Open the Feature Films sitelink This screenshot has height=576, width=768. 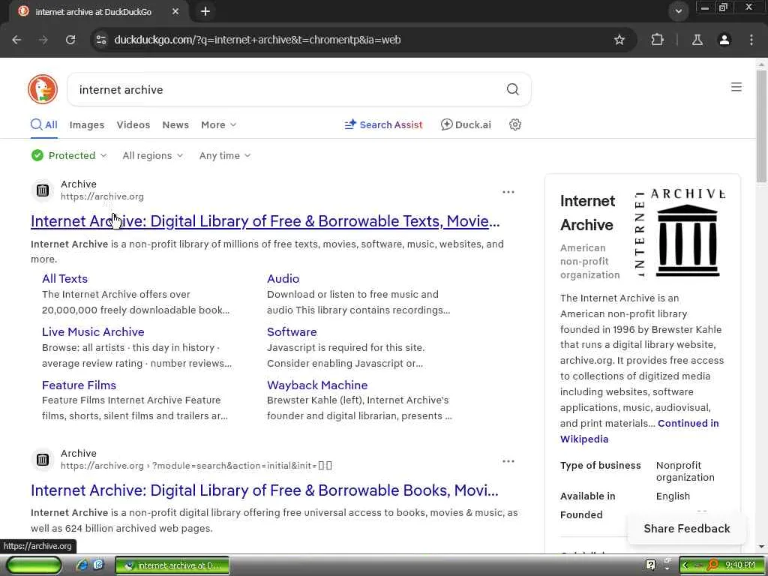tap(79, 385)
